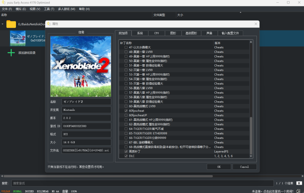The width and height of the screenshot is (304, 193).
Task: Toggle the DOCKED status bar button
Action: click(x=29, y=191)
